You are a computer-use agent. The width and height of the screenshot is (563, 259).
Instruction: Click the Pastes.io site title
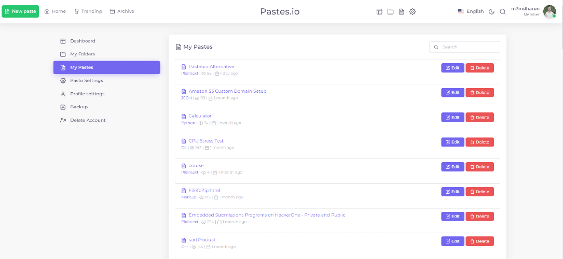[x=280, y=11]
